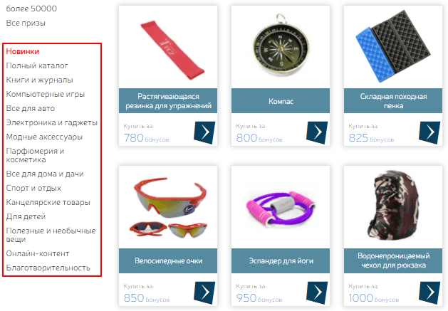Click the arrow button for the 780 bonus item

click(204, 132)
